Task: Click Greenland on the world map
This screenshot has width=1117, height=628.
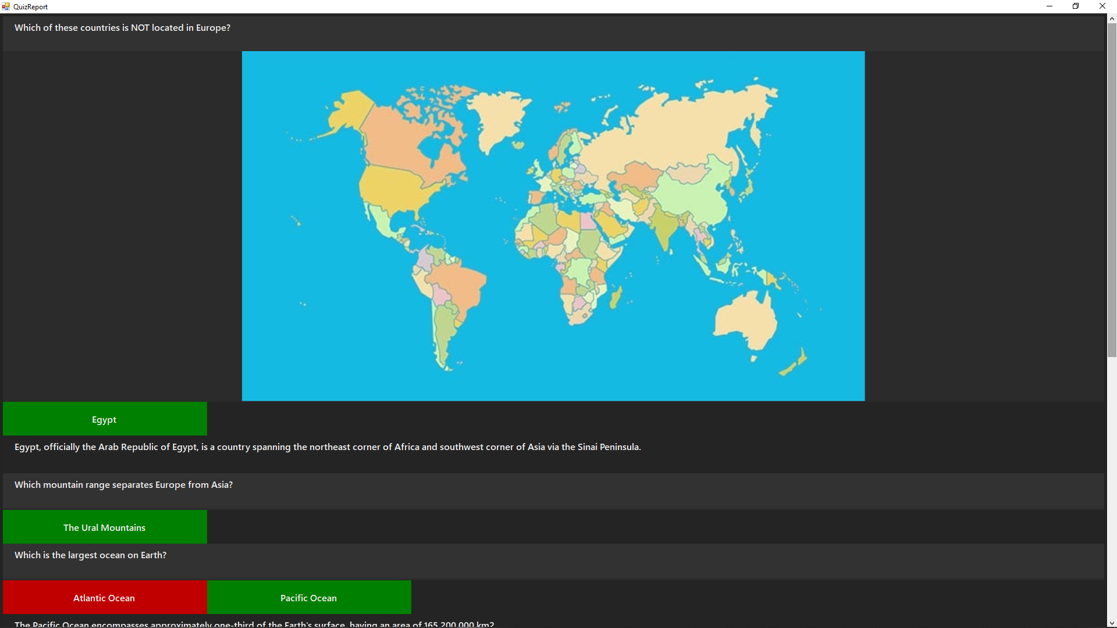Action: [499, 116]
